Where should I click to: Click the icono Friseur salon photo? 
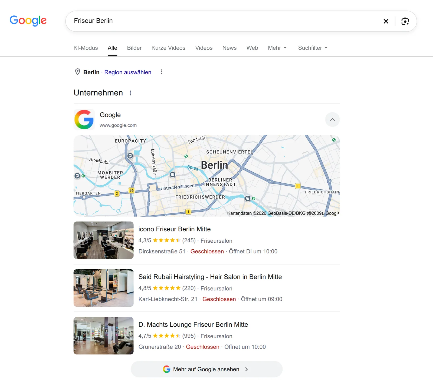(x=103, y=240)
